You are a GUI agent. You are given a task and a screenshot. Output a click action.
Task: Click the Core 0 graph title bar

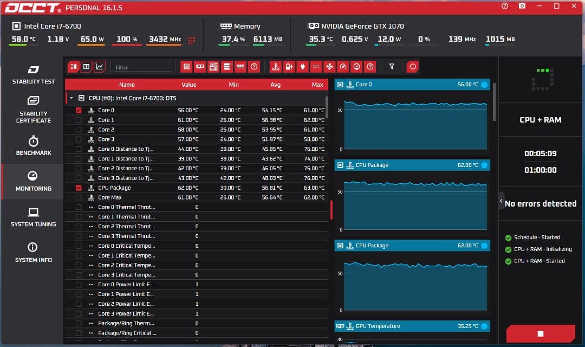click(412, 85)
